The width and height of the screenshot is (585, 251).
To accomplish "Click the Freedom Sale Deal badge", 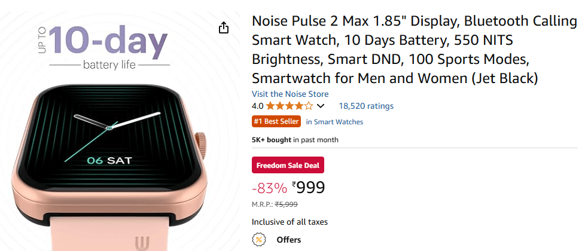I will (x=288, y=165).
